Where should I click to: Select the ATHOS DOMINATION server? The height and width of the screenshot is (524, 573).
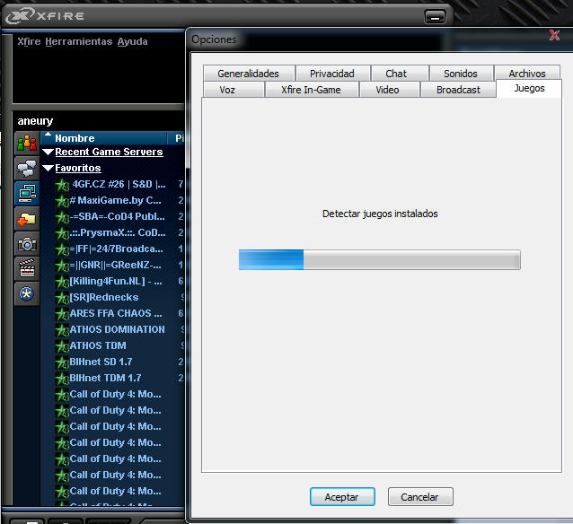[117, 329]
